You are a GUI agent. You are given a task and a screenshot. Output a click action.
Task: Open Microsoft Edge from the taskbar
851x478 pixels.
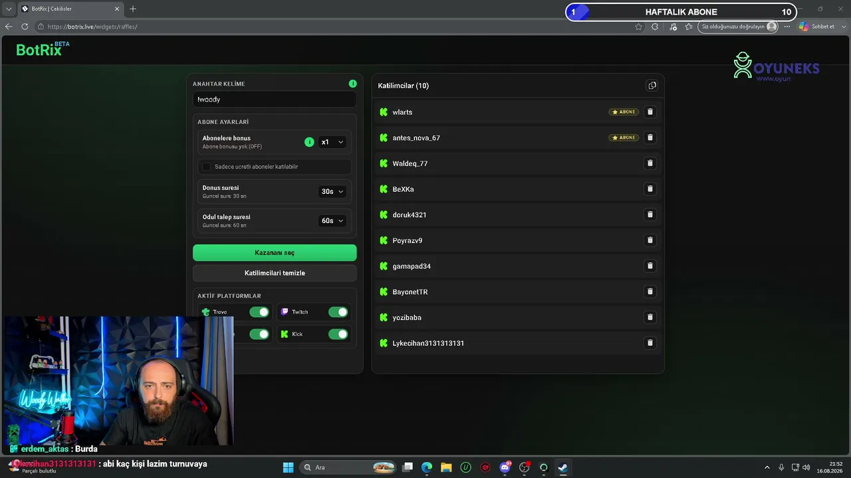427,467
